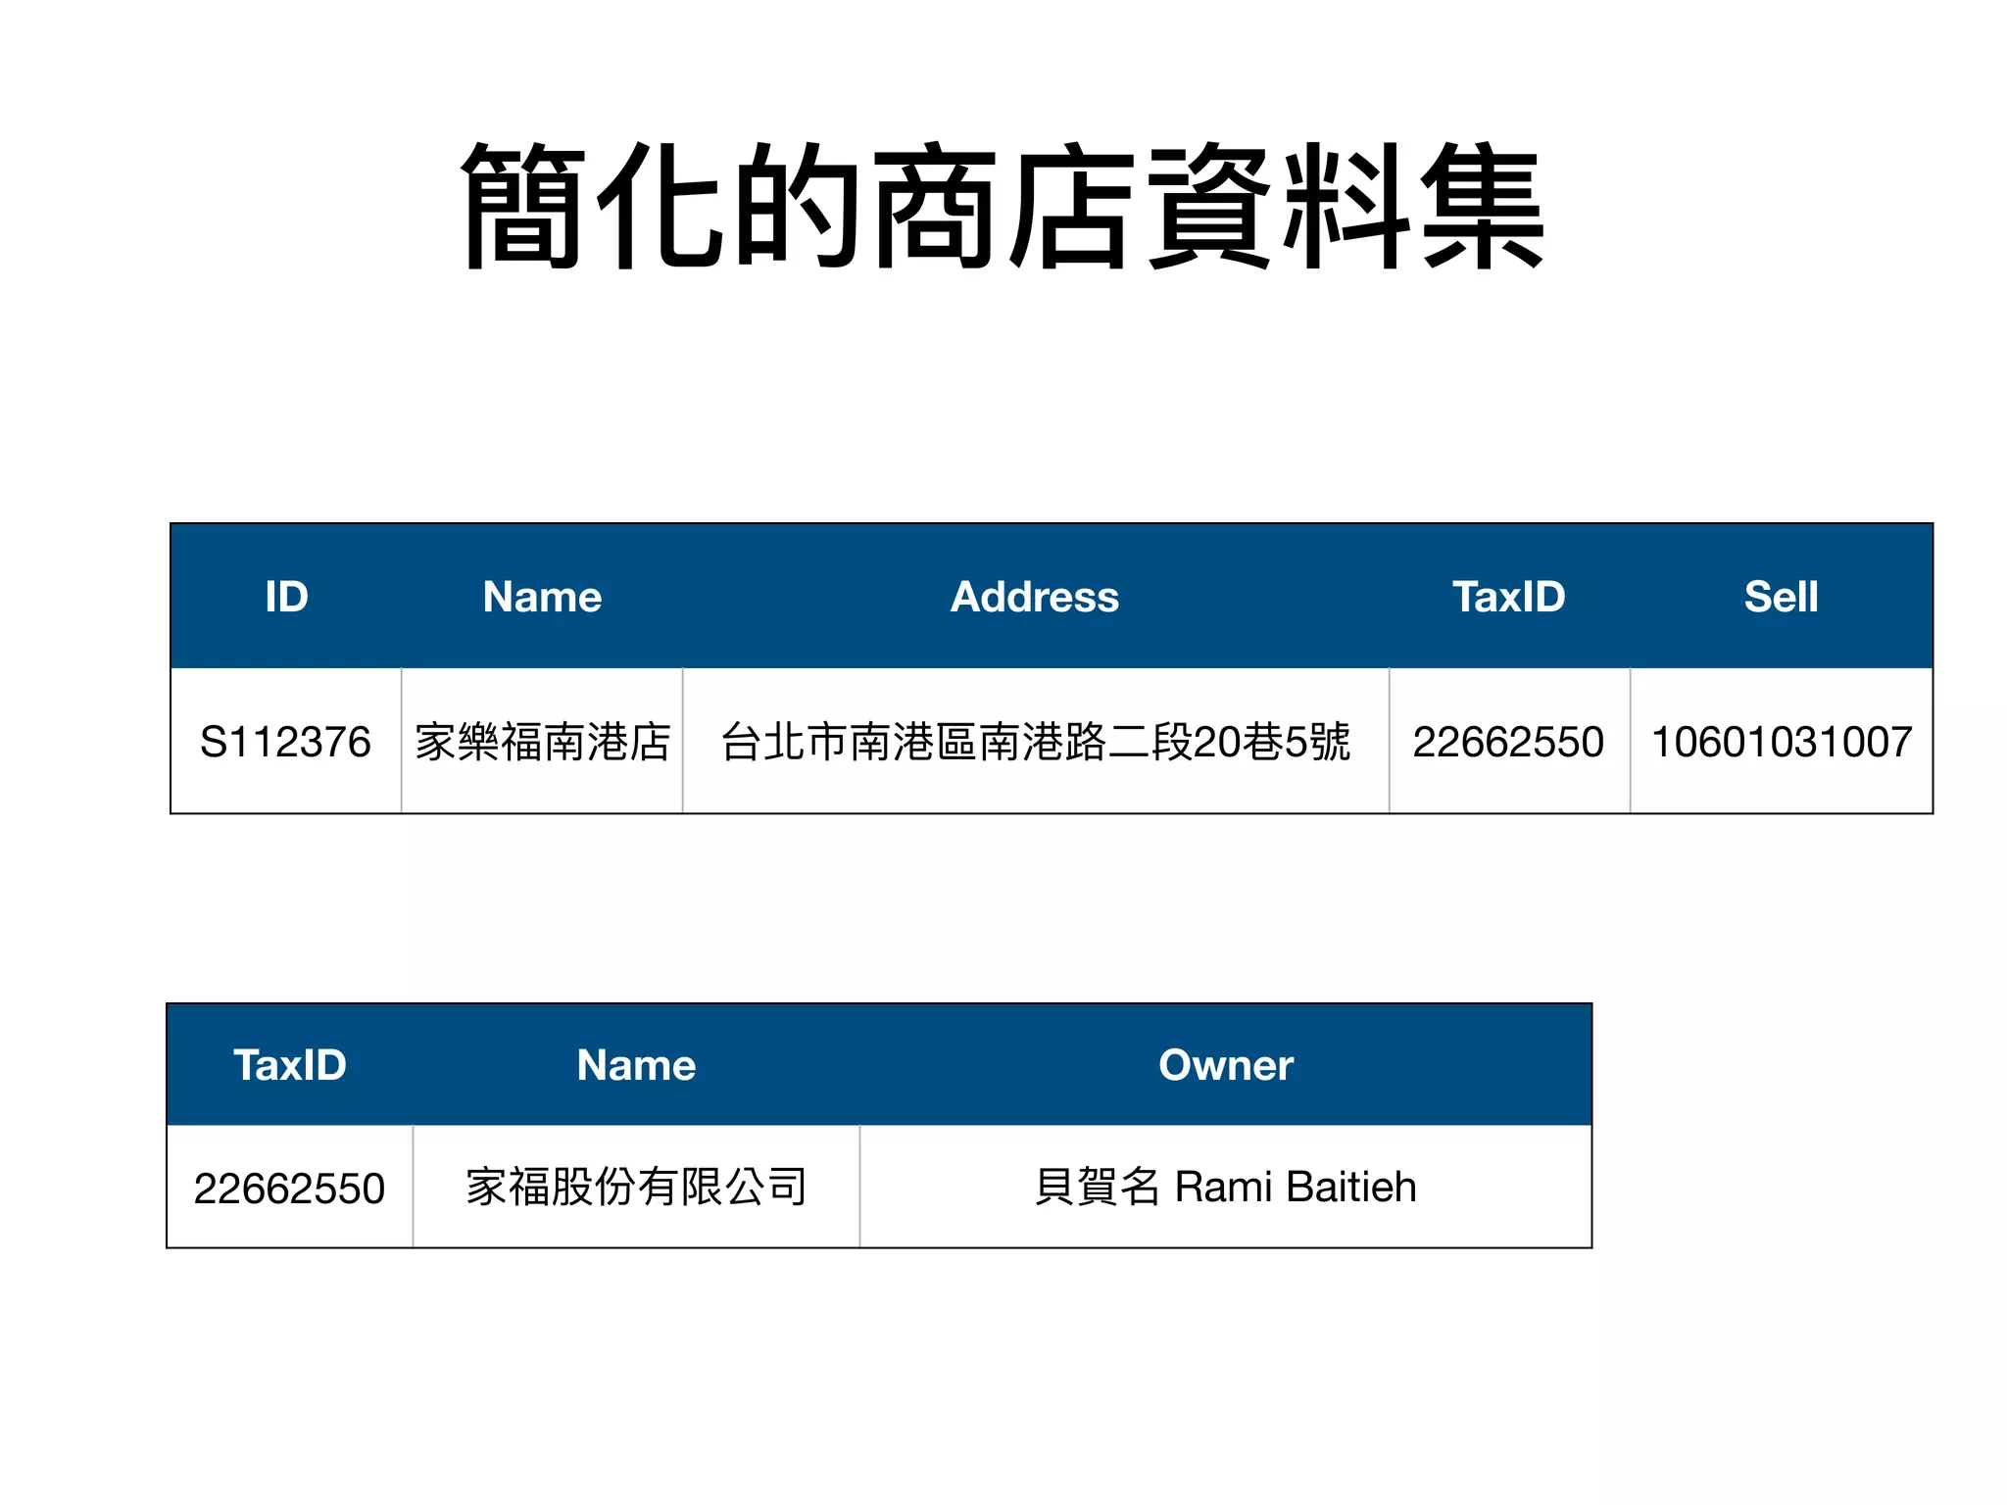The height and width of the screenshot is (1505, 2007).
Task: Click the owner cell Rami Baitieh
Action: coord(1225,1188)
